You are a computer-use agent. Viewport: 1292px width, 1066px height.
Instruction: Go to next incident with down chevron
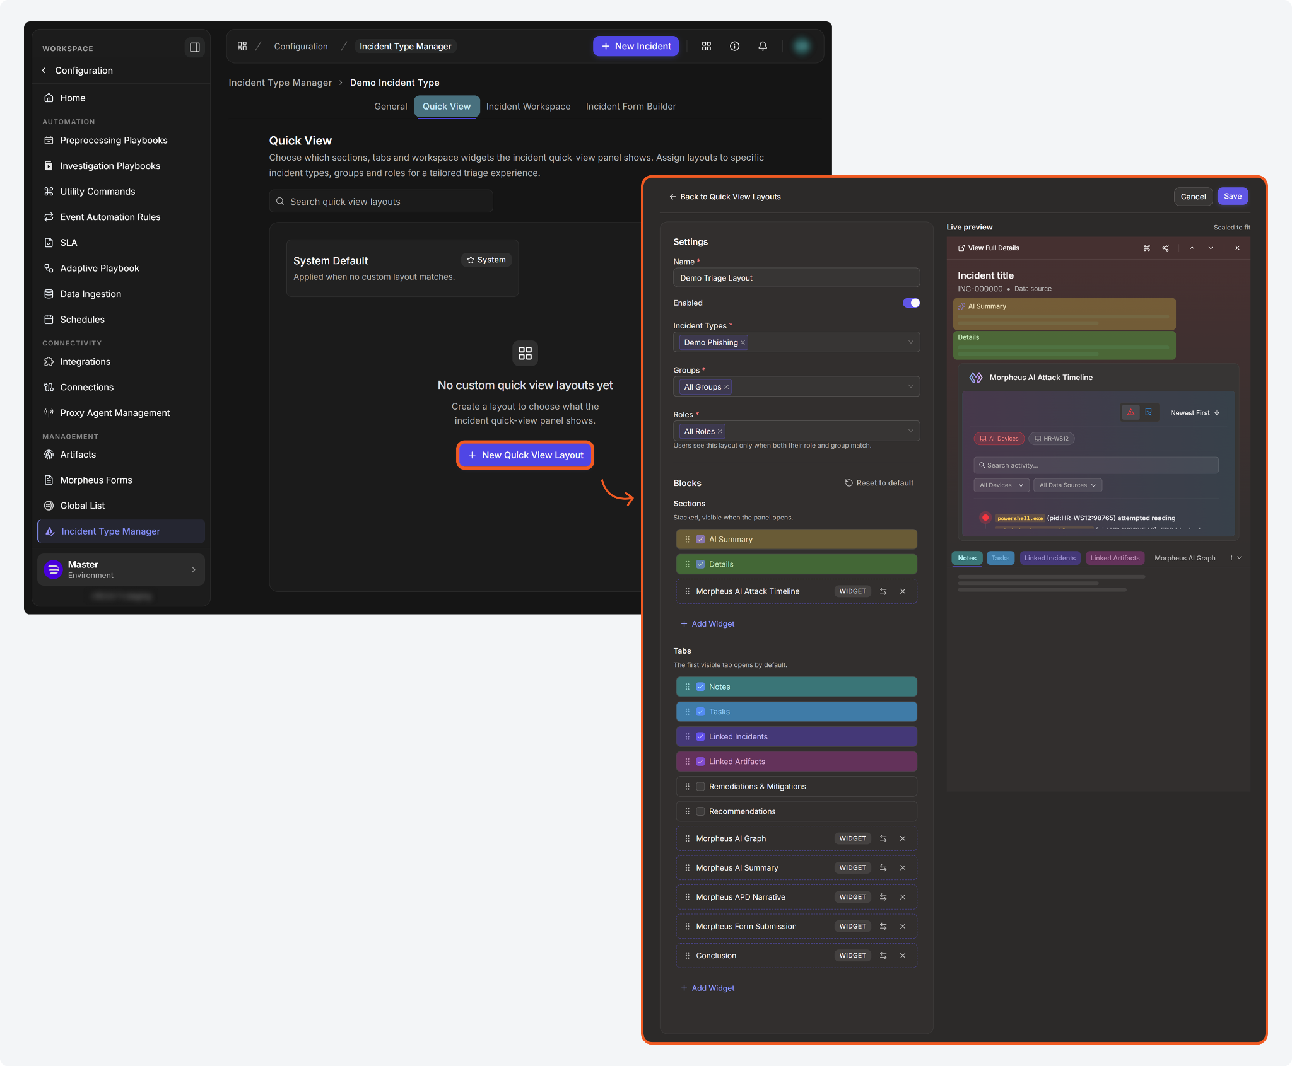1211,248
